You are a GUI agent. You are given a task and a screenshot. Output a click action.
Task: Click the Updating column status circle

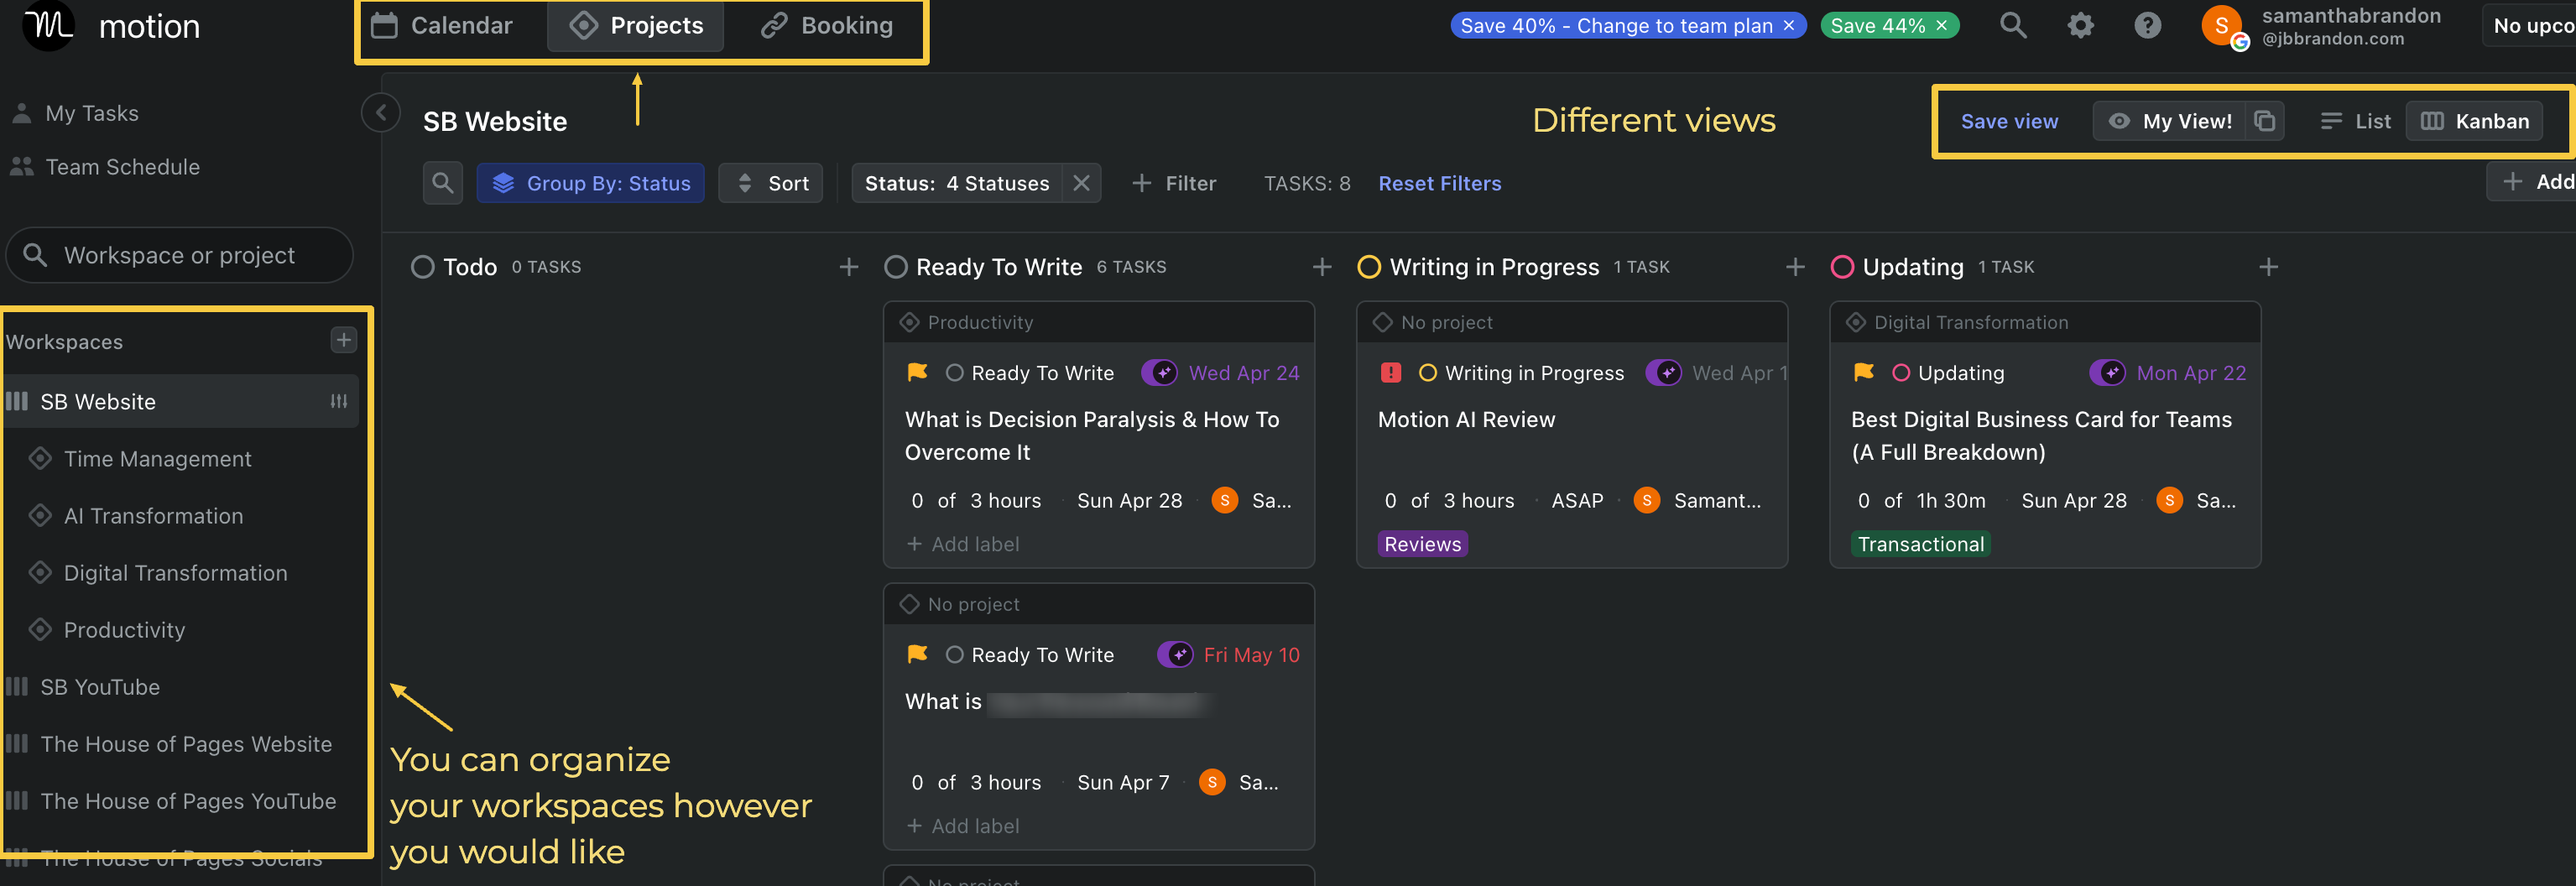click(x=1841, y=267)
